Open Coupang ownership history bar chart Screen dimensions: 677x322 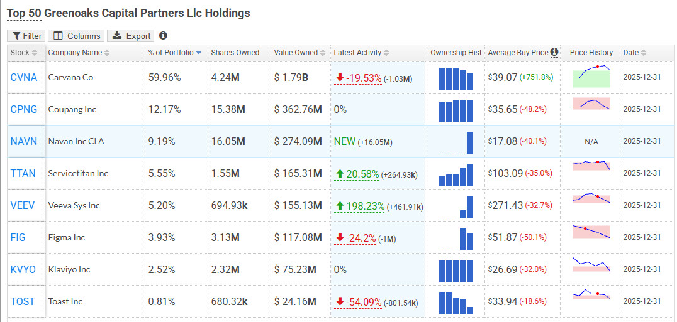[x=456, y=111]
